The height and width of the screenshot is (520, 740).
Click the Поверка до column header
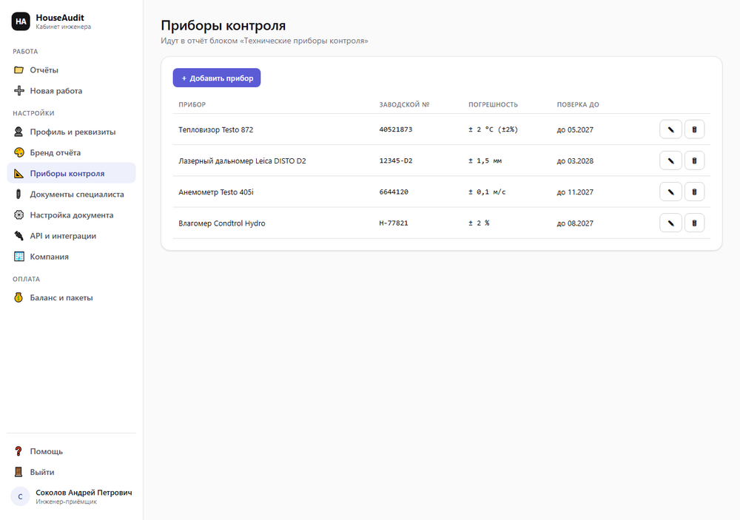[578, 104]
